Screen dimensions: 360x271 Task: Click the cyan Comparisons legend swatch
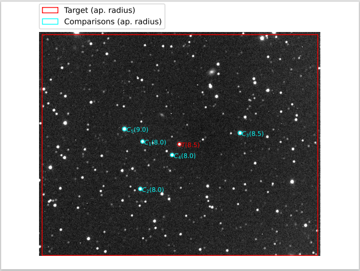51,22
